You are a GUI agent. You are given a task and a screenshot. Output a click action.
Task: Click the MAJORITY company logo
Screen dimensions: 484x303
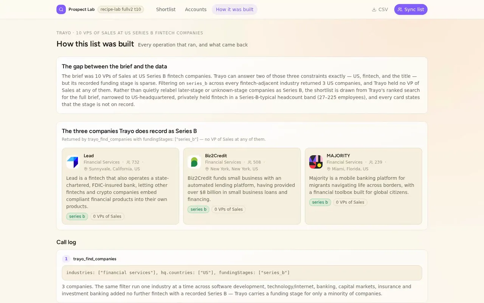(316, 162)
